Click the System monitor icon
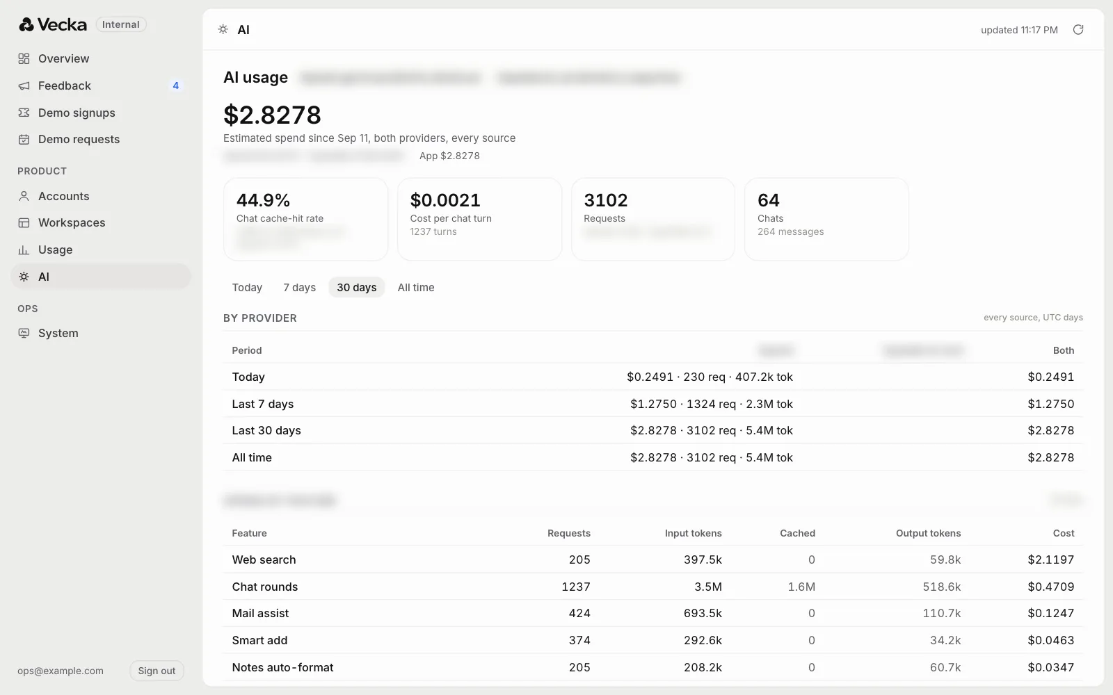Viewport: 1113px width, 695px height. pyautogui.click(x=24, y=333)
